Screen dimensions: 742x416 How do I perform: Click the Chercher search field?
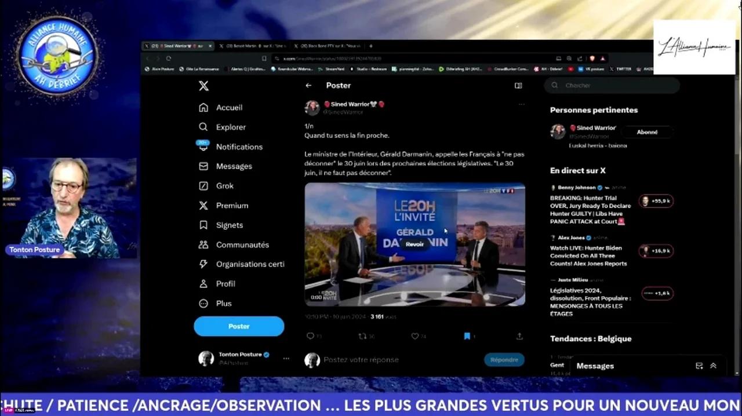click(x=612, y=85)
